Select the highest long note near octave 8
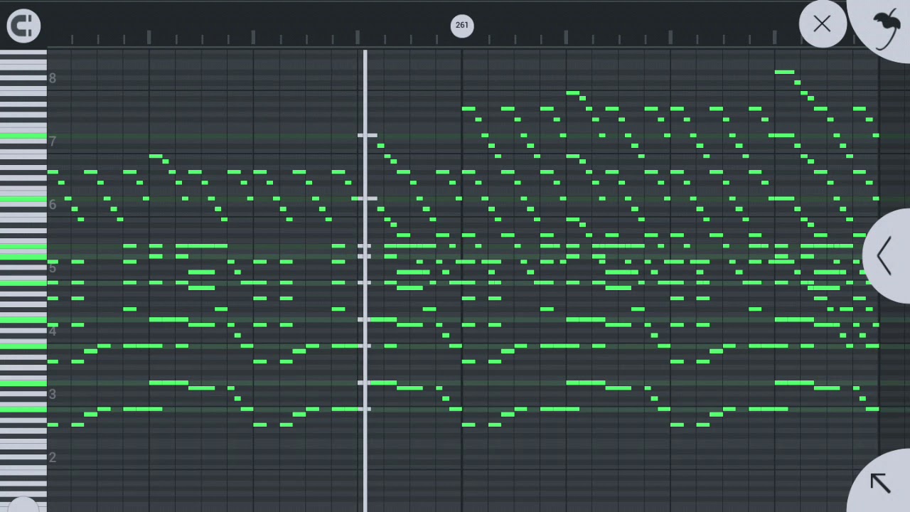This screenshot has height=512, width=910. (784, 72)
